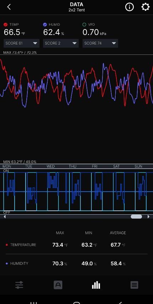Expand the SCORE 2 humidity dropdown

61,43
